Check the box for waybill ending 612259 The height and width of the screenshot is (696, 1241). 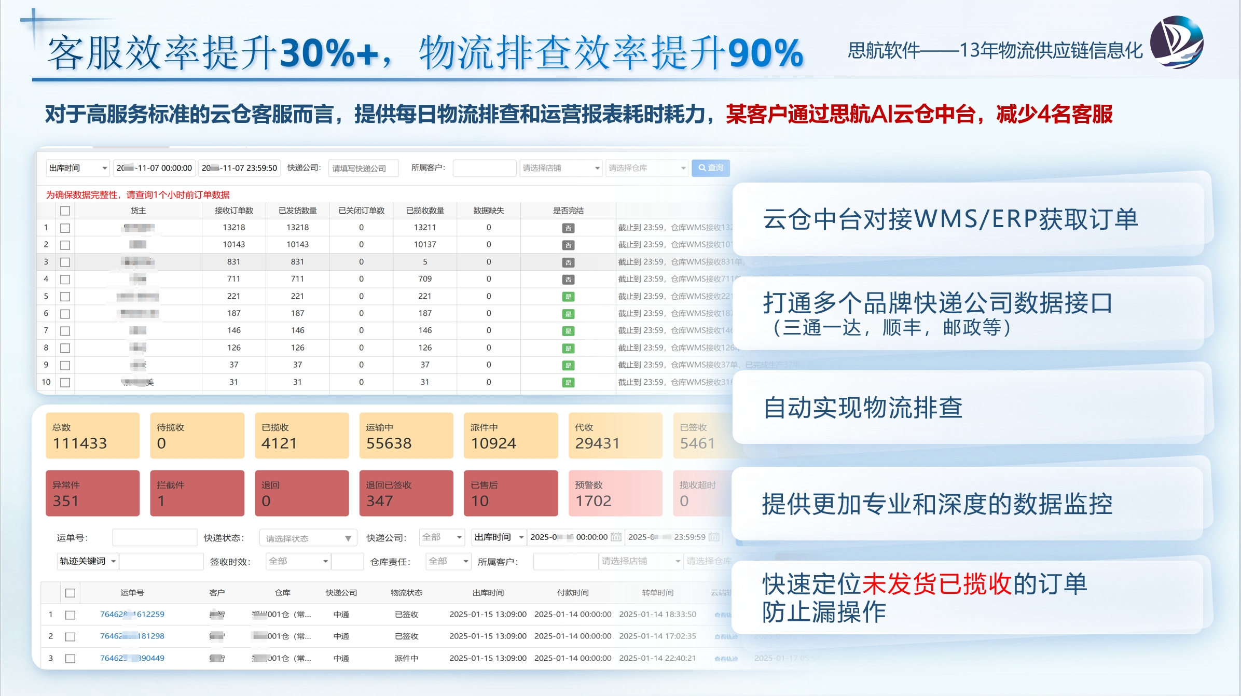(x=70, y=615)
